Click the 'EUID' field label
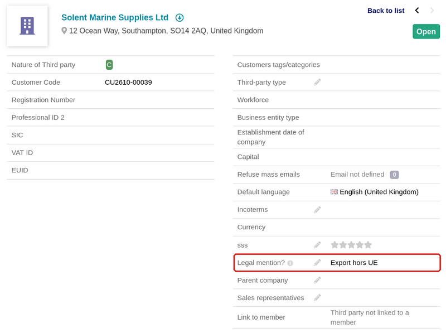The height and width of the screenshot is (333, 446). (20, 171)
